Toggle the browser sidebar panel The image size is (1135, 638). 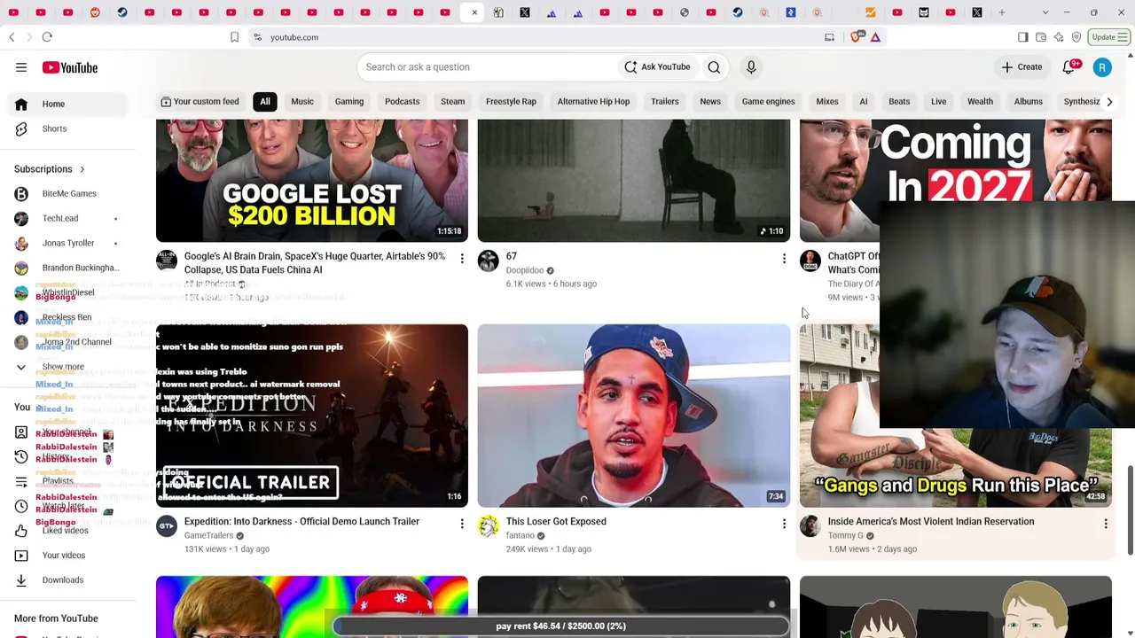tap(1022, 37)
